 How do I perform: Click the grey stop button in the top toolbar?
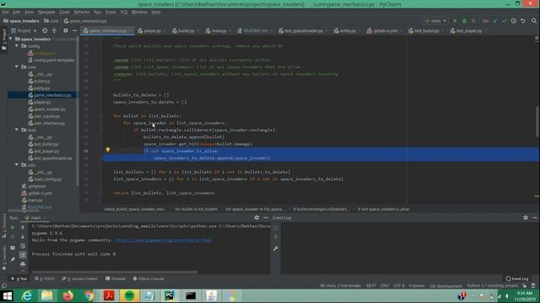point(473,21)
